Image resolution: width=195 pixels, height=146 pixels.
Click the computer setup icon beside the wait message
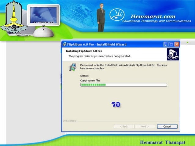click(x=72, y=67)
